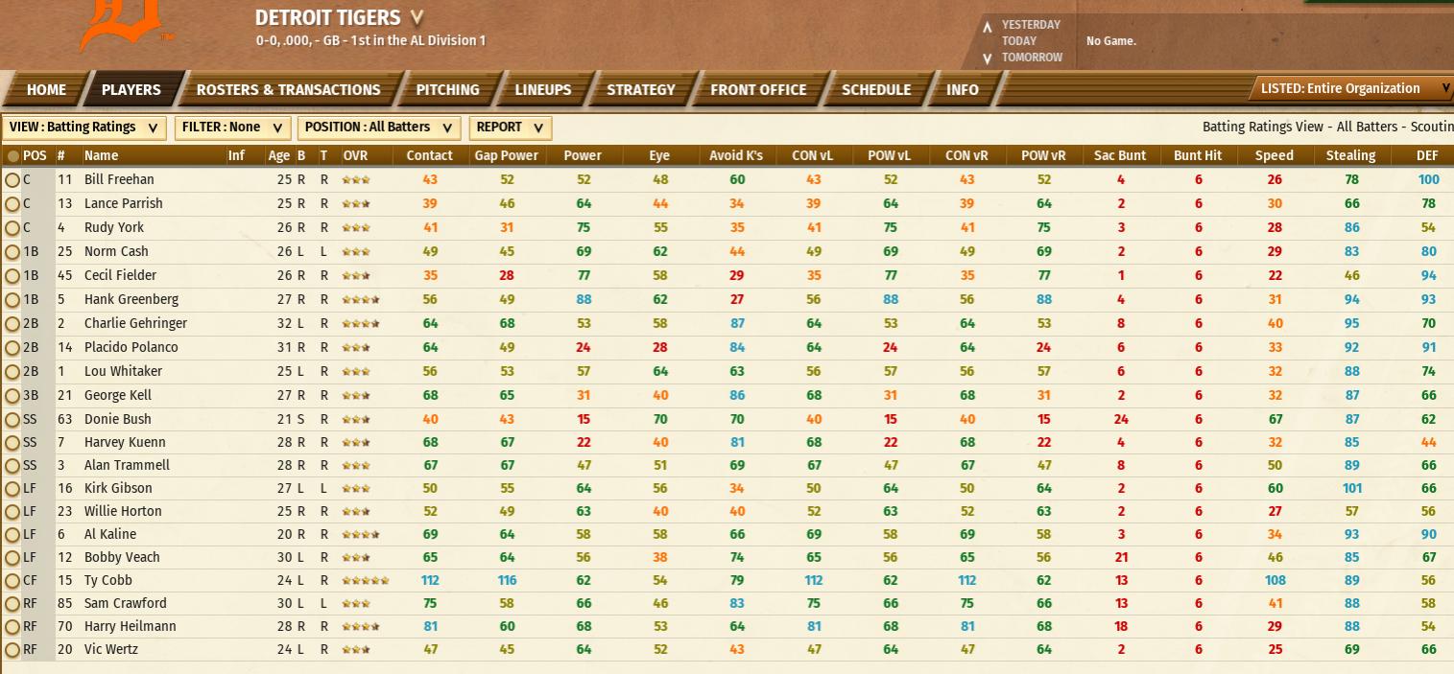Viewport: 1454px width, 674px height.
Task: Toggle selection circle for Donie Bush
Action: point(12,419)
